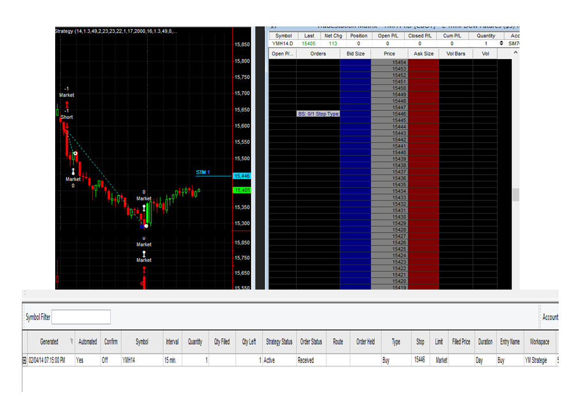
Task: Click the Yes cell in Automated column
Action: [x=87, y=360]
